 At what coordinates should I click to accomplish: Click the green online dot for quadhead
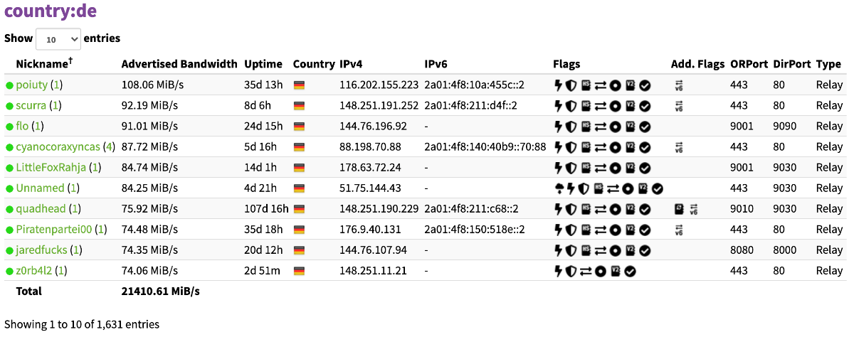coord(9,209)
